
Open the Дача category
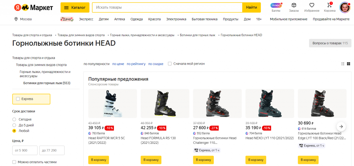pos(67,19)
